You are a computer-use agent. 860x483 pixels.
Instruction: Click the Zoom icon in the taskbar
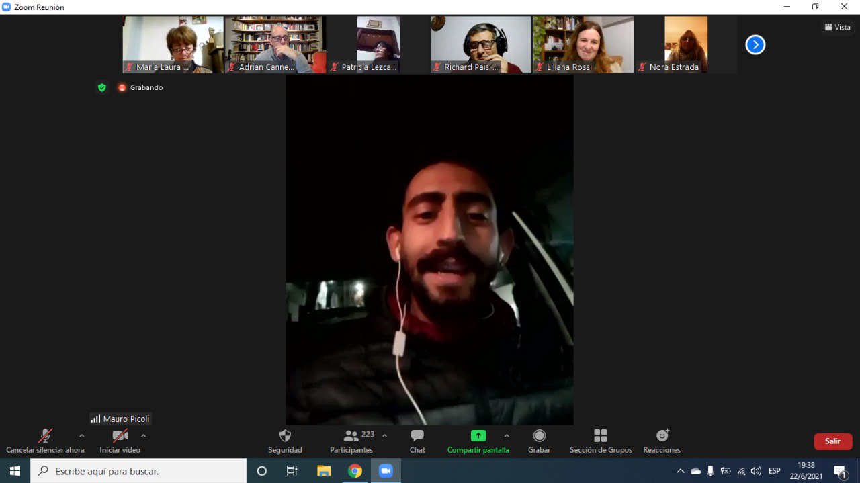386,471
